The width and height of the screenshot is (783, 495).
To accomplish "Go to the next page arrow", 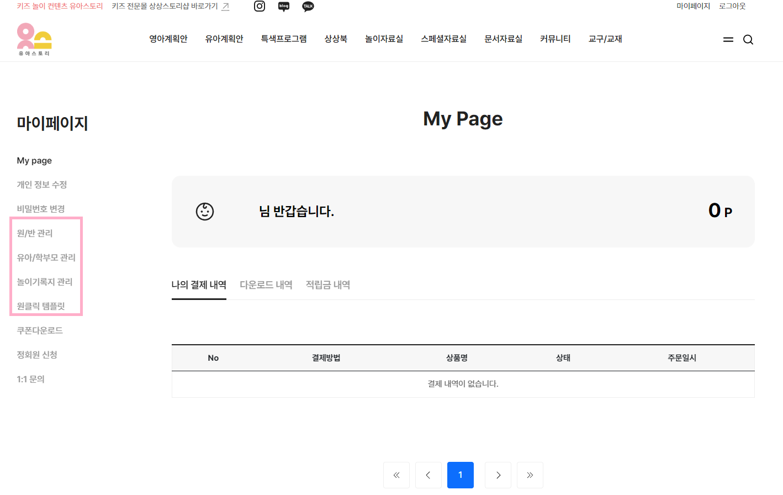I will 498,475.
